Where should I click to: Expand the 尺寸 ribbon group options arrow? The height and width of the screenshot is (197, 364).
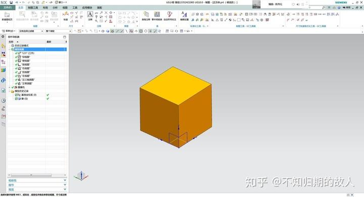[83, 26]
